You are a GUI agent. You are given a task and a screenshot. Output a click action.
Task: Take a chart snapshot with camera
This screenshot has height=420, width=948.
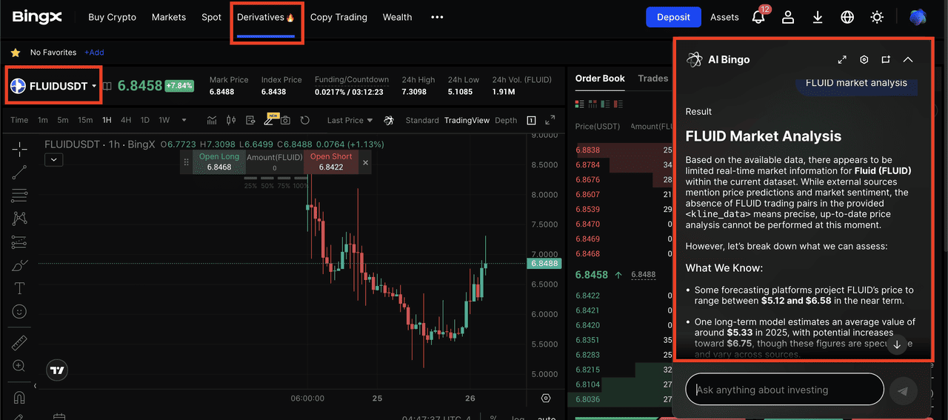pos(285,120)
